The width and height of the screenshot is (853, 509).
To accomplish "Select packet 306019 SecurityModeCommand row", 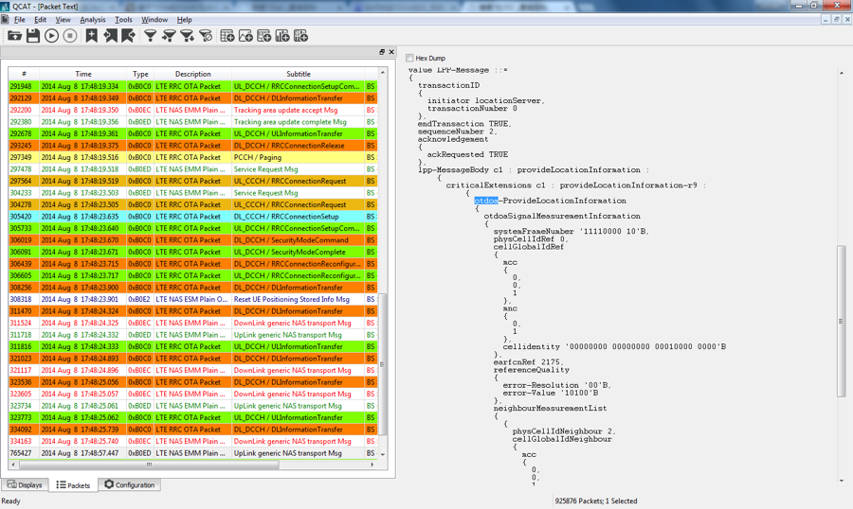I will point(193,240).
